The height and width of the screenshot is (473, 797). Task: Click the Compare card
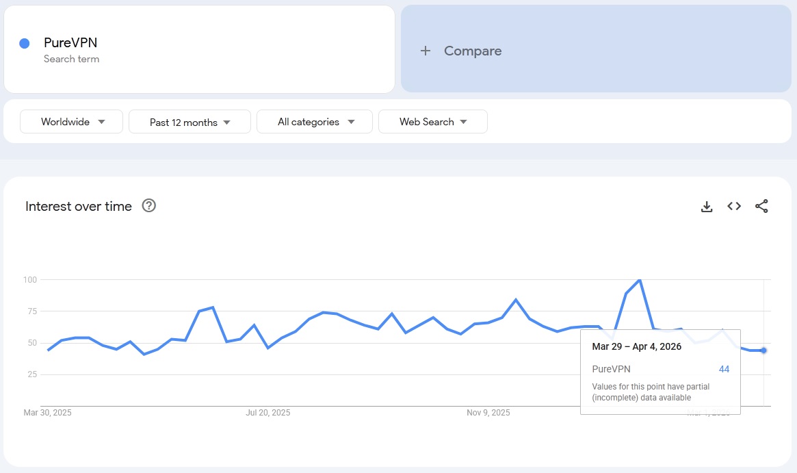[x=596, y=49]
